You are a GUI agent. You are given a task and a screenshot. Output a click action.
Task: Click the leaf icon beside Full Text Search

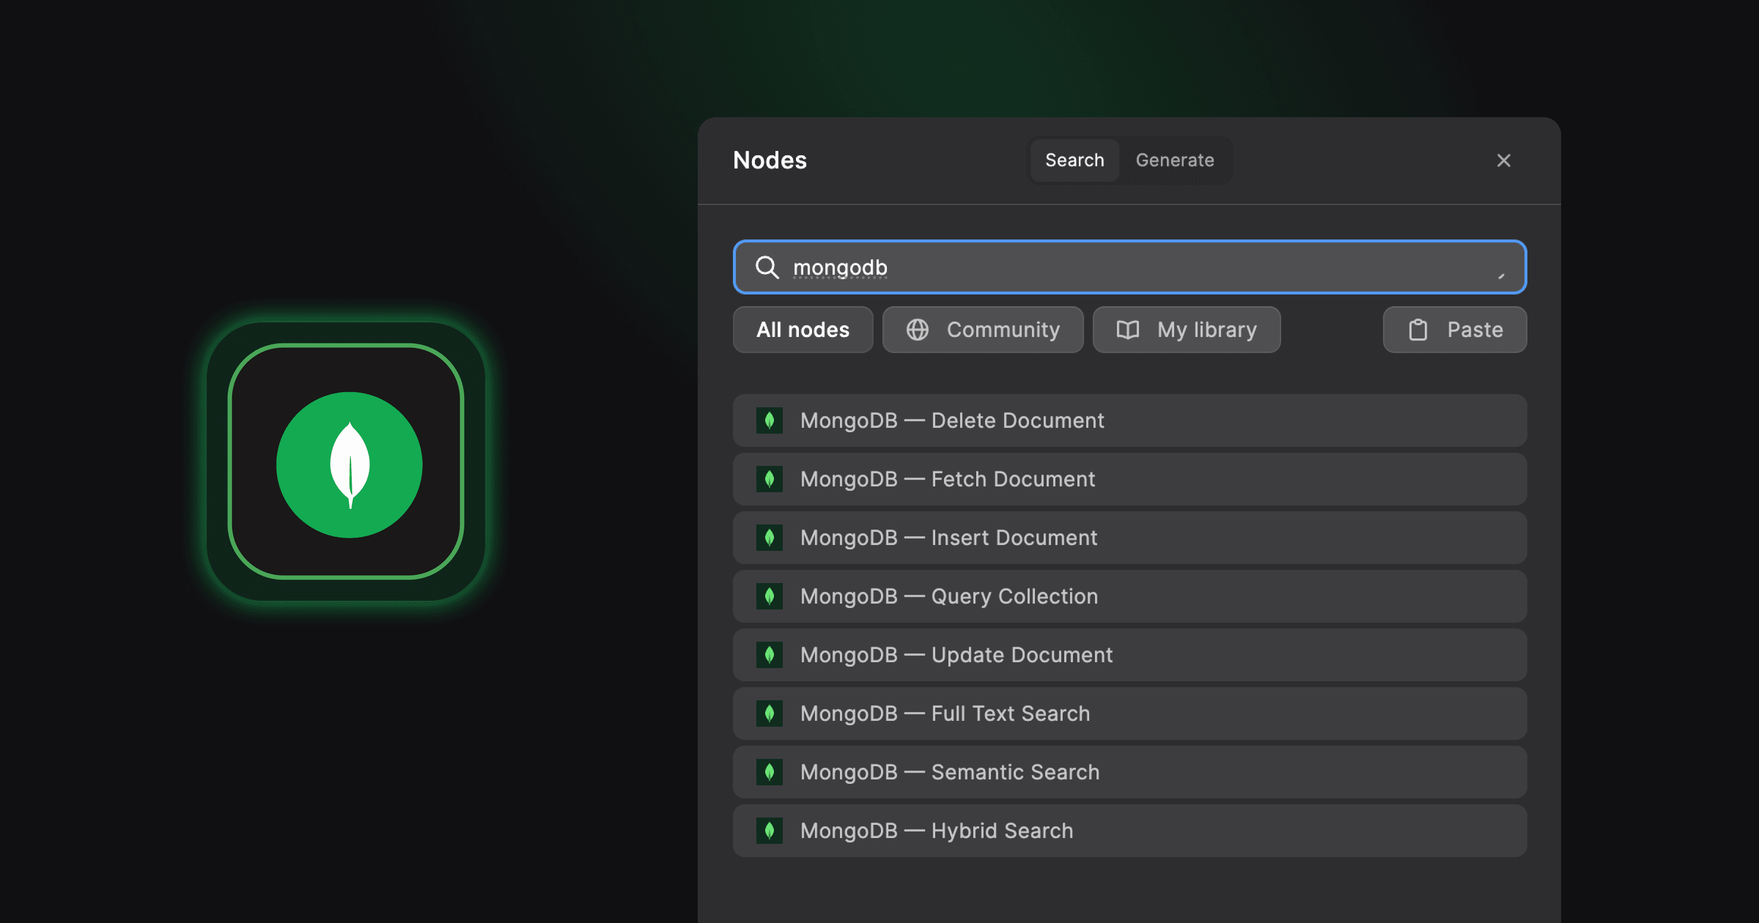point(770,713)
